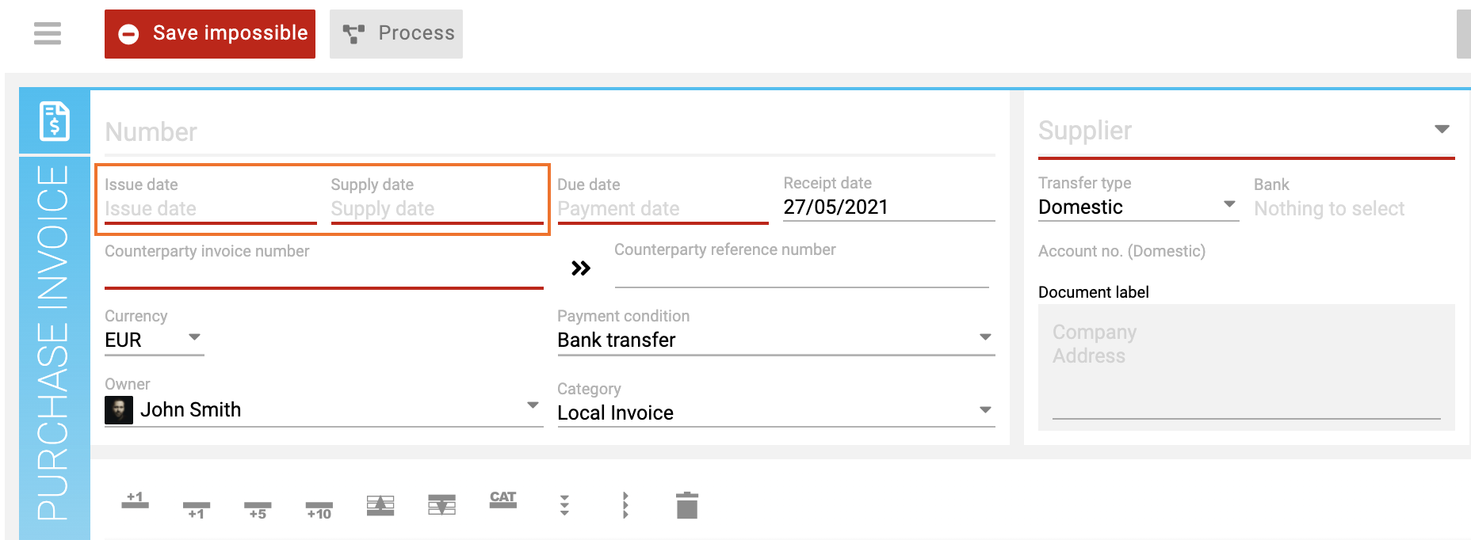The height and width of the screenshot is (540, 1471).
Task: Click the Save impossible button
Action: click(210, 34)
